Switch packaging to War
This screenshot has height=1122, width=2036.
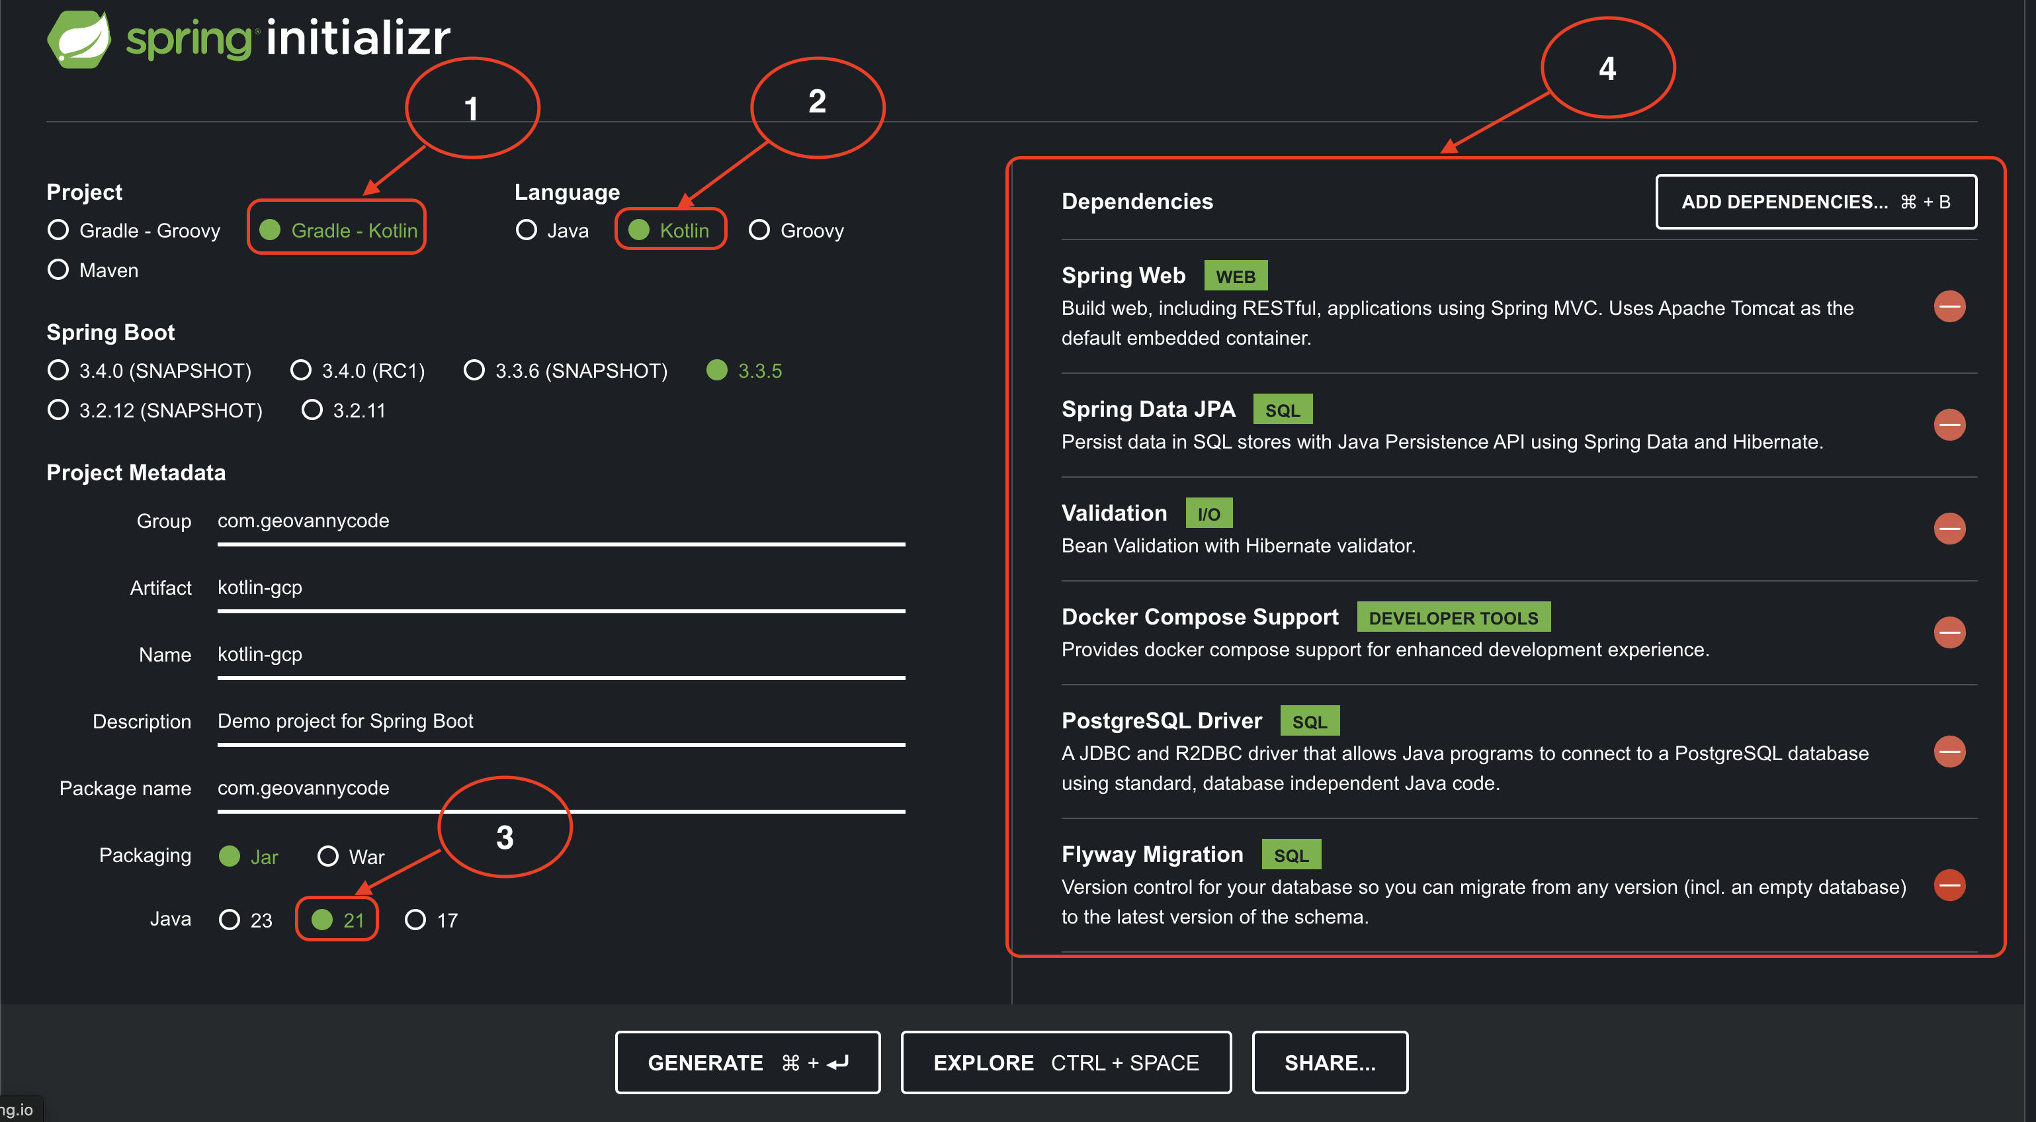coord(328,856)
